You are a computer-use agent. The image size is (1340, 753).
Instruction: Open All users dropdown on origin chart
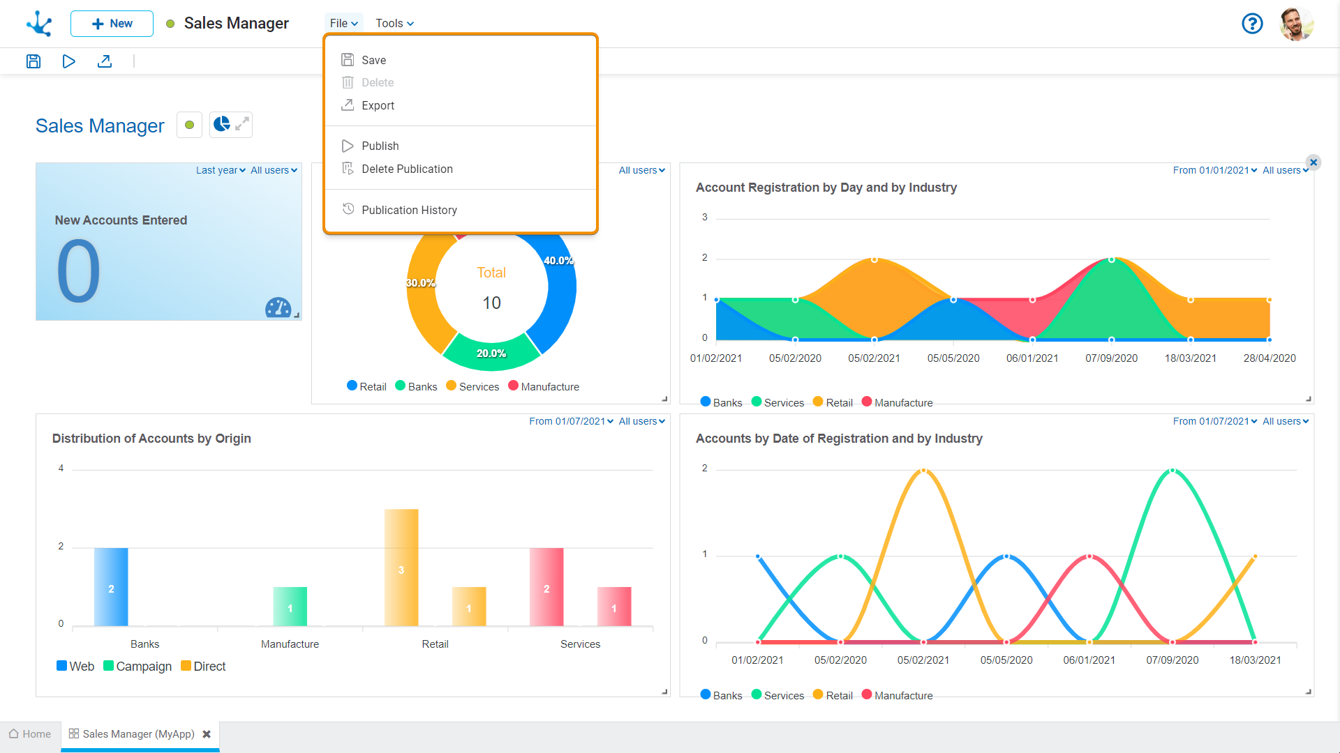pyautogui.click(x=641, y=421)
